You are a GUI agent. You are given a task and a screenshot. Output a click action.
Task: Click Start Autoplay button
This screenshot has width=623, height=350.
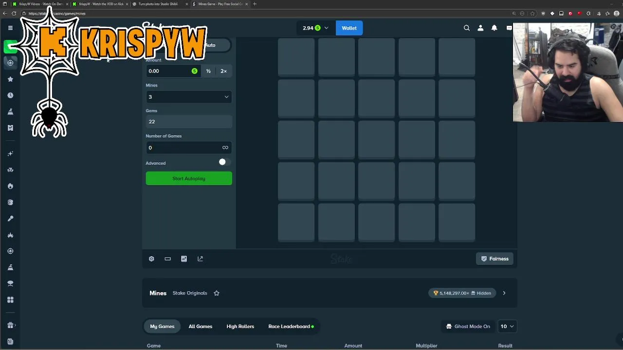189,178
